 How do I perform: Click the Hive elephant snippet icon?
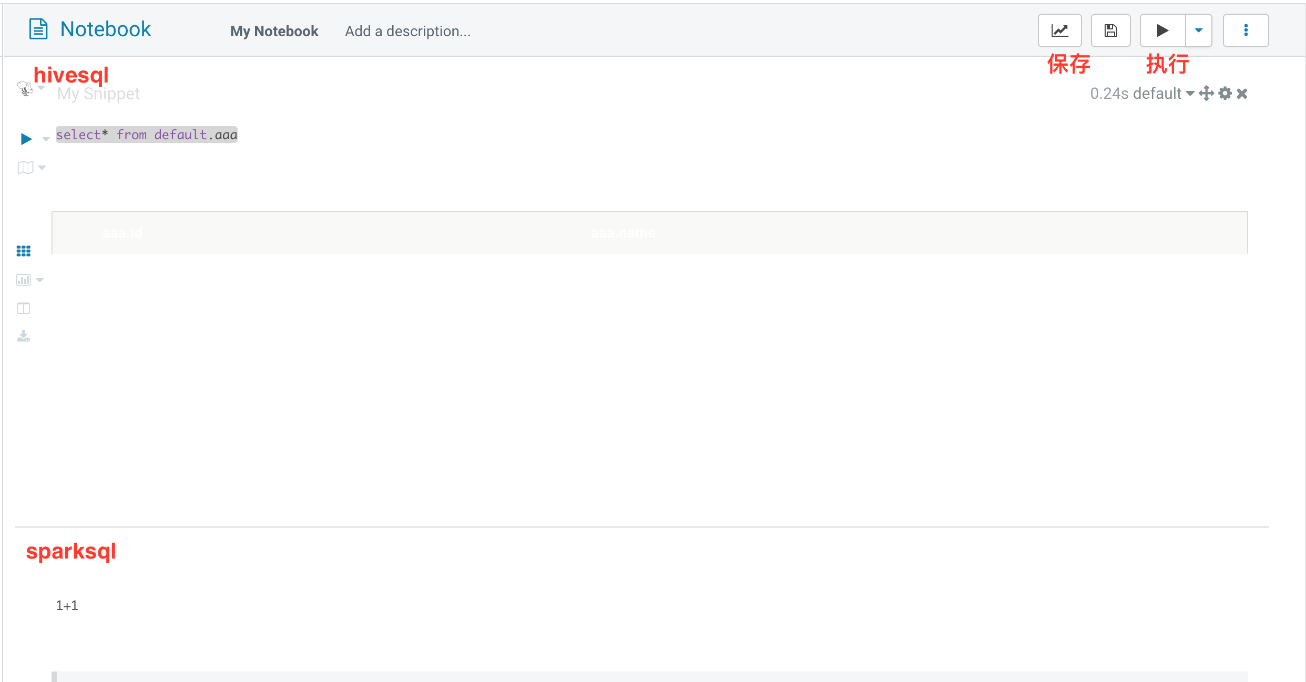25,88
